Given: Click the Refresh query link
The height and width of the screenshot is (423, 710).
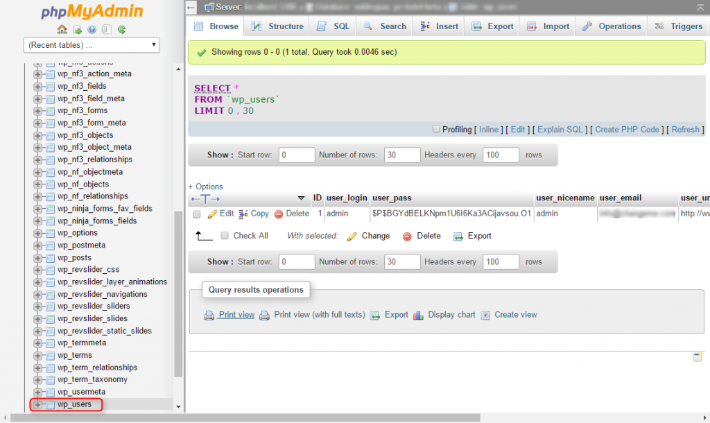Looking at the screenshot, I should 685,130.
